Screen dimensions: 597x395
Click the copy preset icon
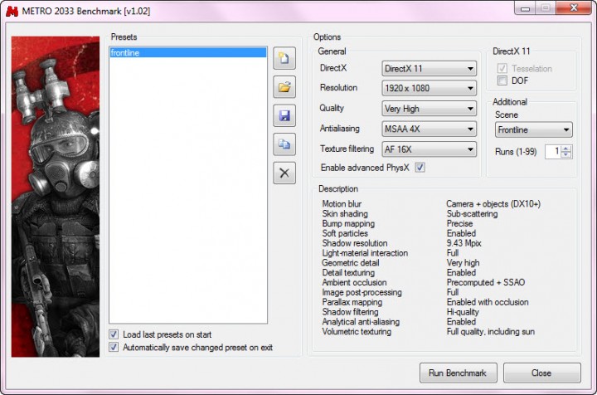[x=284, y=144]
